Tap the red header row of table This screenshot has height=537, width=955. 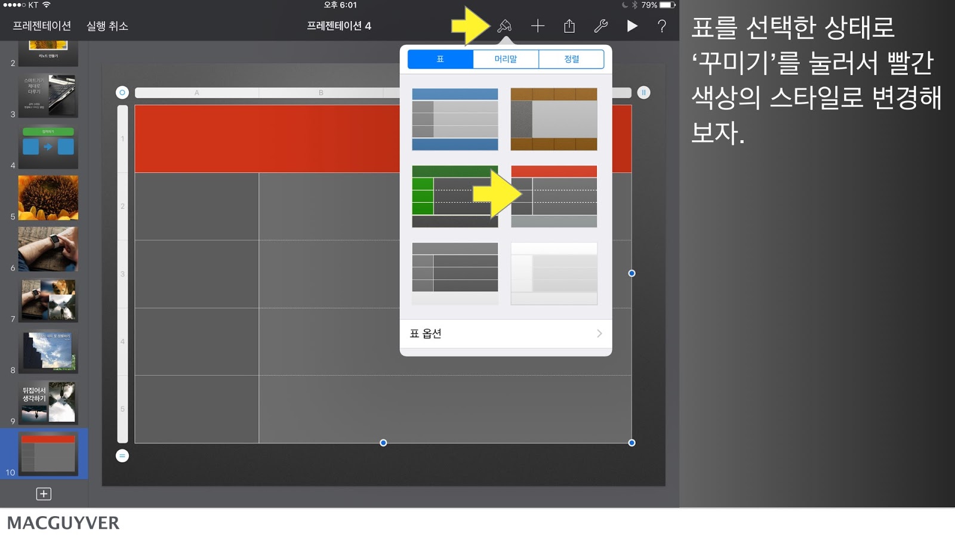pyautogui.click(x=267, y=139)
